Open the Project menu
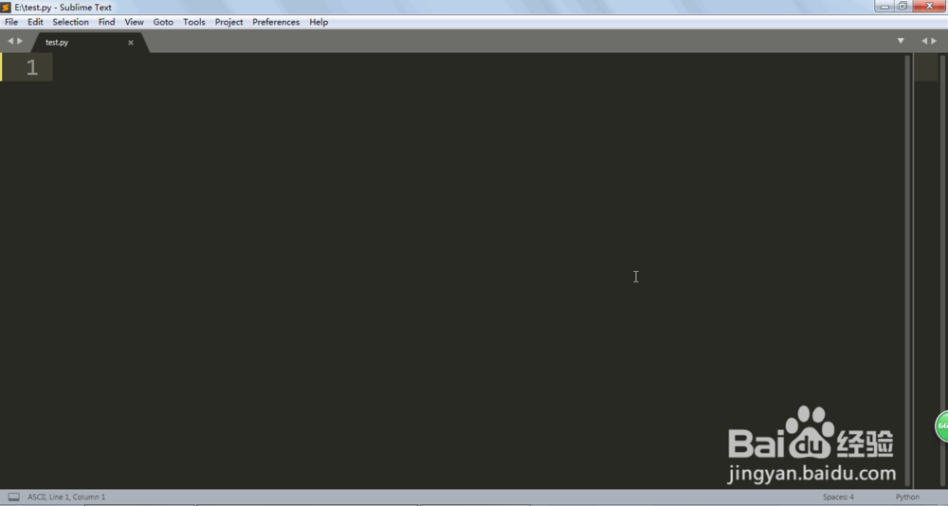 (228, 22)
